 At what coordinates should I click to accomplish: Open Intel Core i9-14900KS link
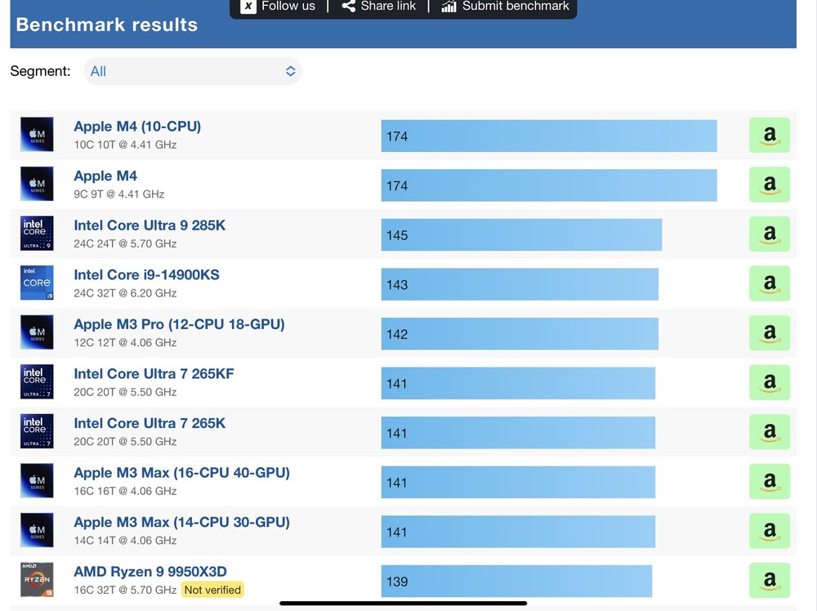coord(147,275)
